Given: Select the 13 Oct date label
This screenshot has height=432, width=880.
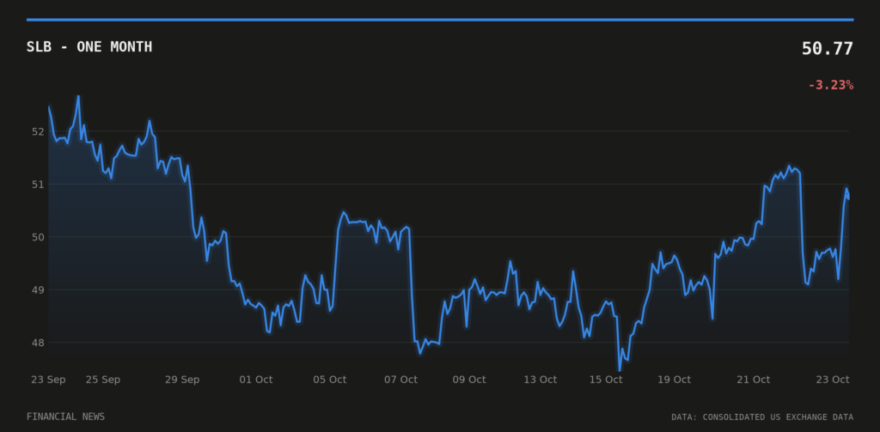Looking at the screenshot, I should click(x=540, y=380).
